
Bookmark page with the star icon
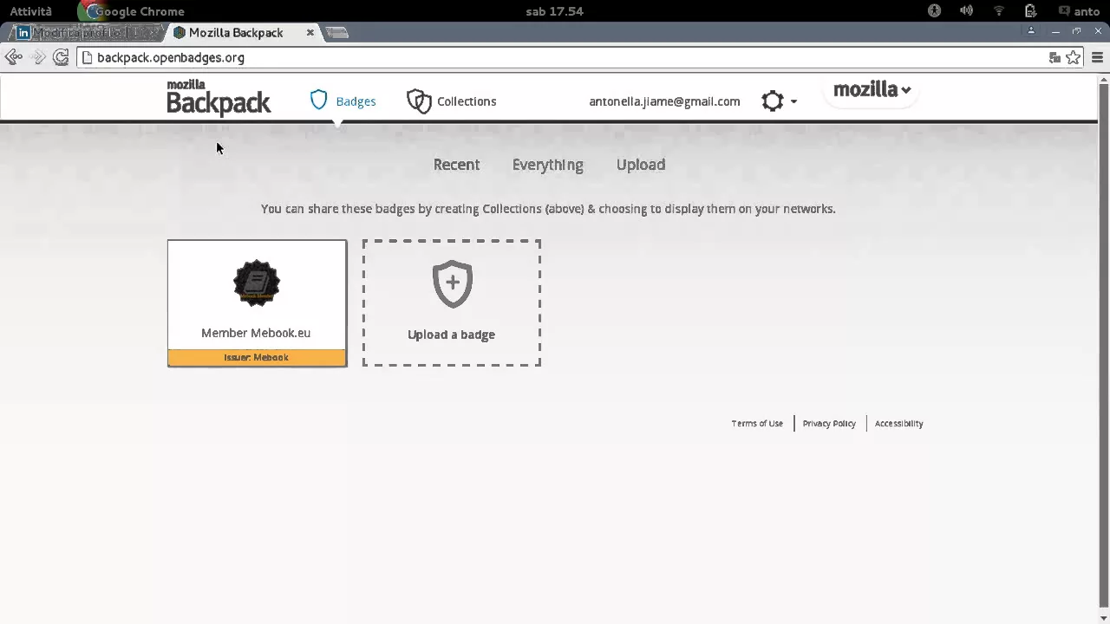(x=1073, y=57)
